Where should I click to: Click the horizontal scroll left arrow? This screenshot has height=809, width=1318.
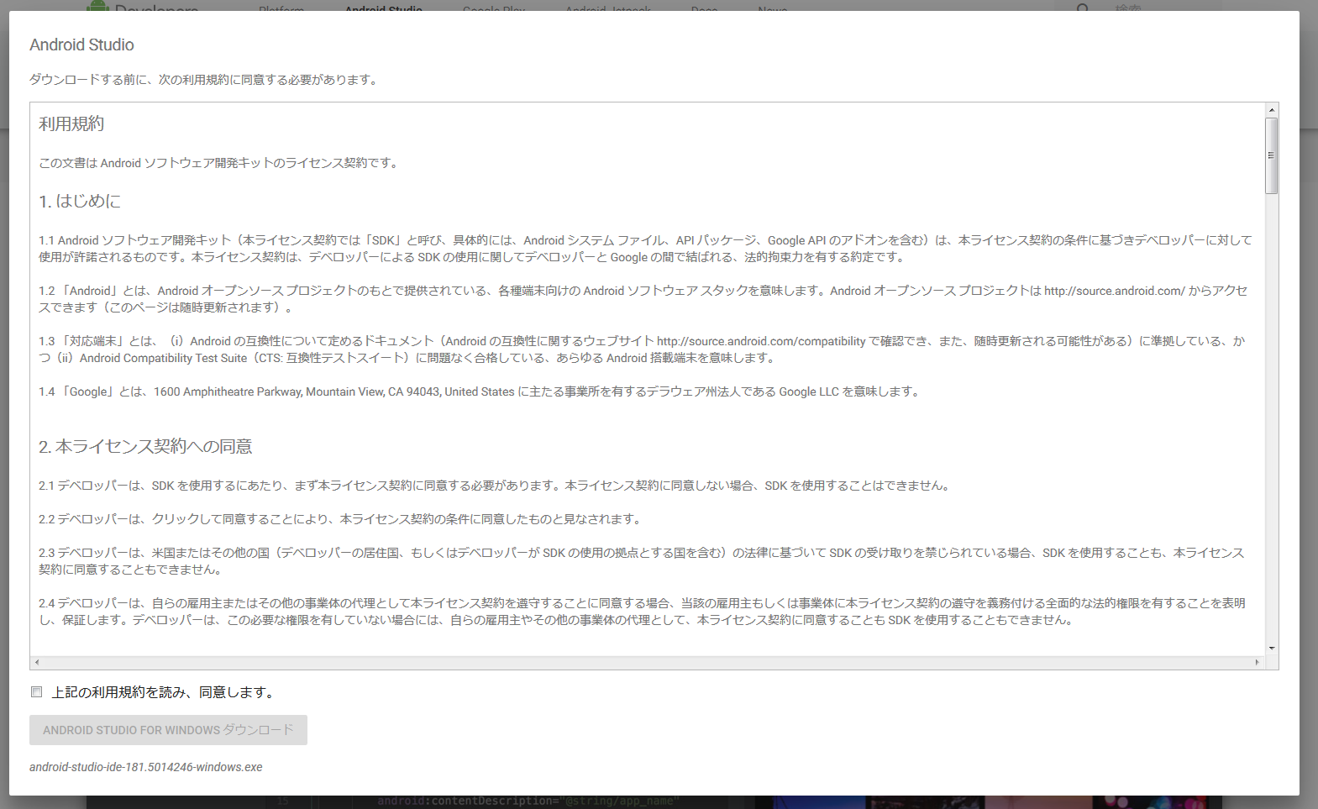tap(37, 663)
